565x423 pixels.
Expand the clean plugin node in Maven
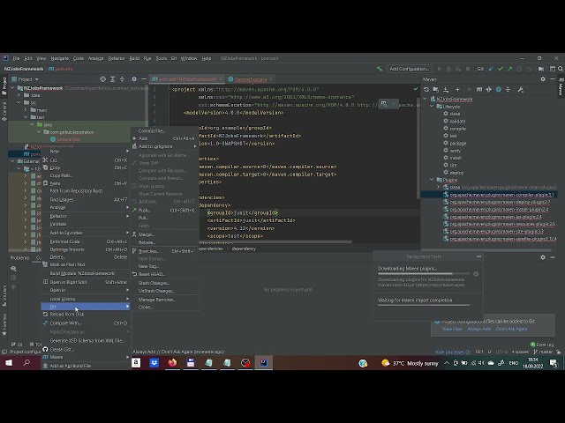point(439,187)
